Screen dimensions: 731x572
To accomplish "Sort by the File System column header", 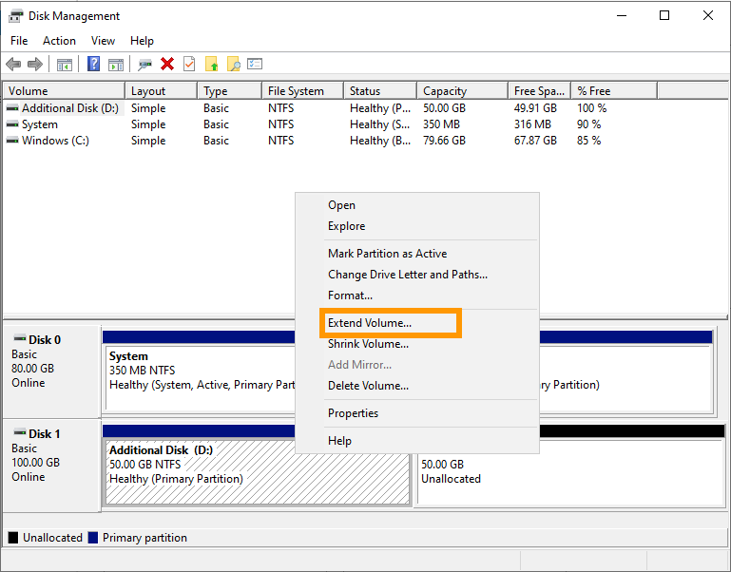I will 296,91.
